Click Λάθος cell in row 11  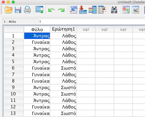64,101
